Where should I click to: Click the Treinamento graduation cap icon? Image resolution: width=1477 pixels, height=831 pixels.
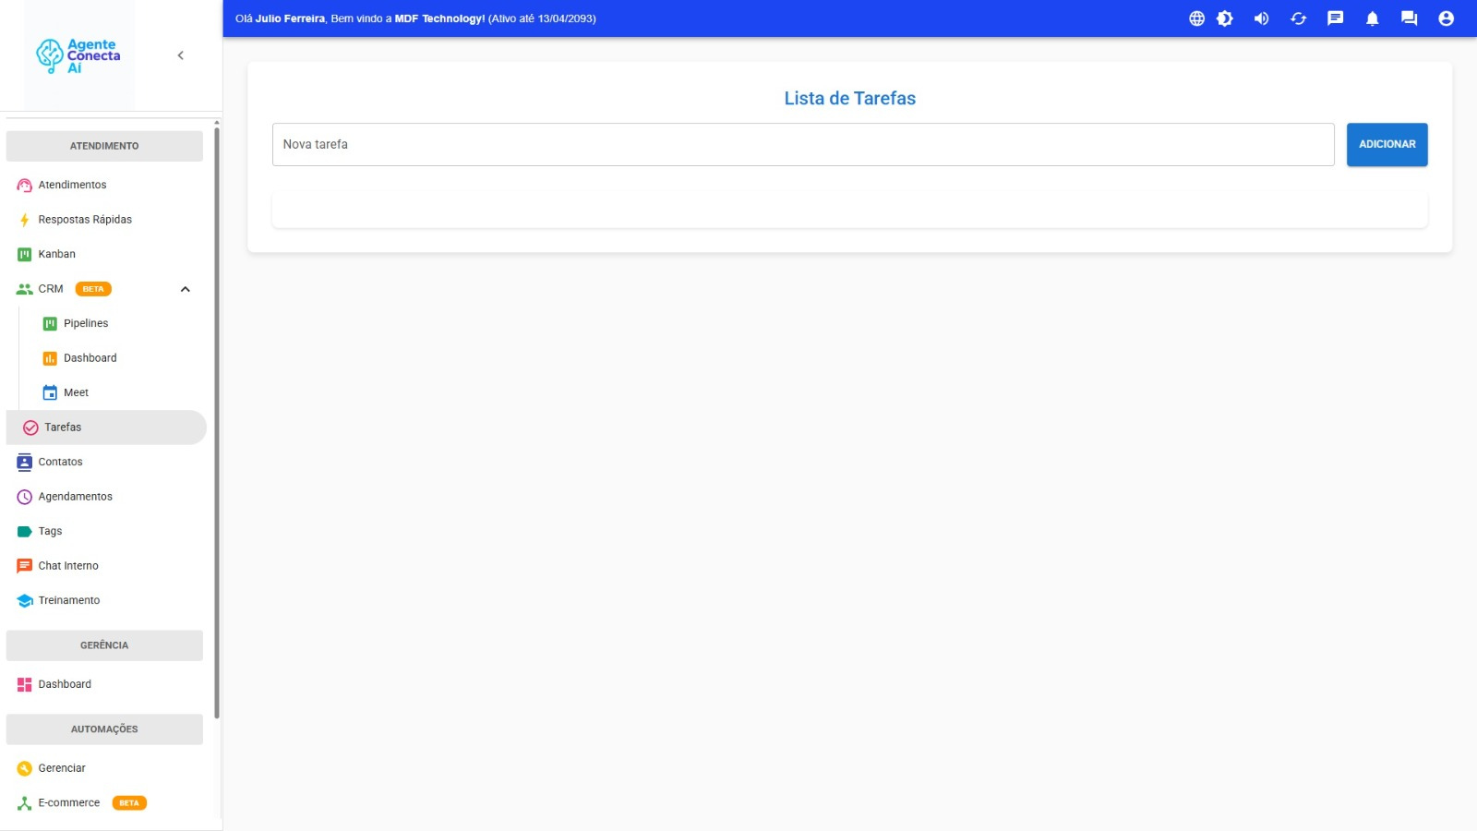click(x=25, y=601)
